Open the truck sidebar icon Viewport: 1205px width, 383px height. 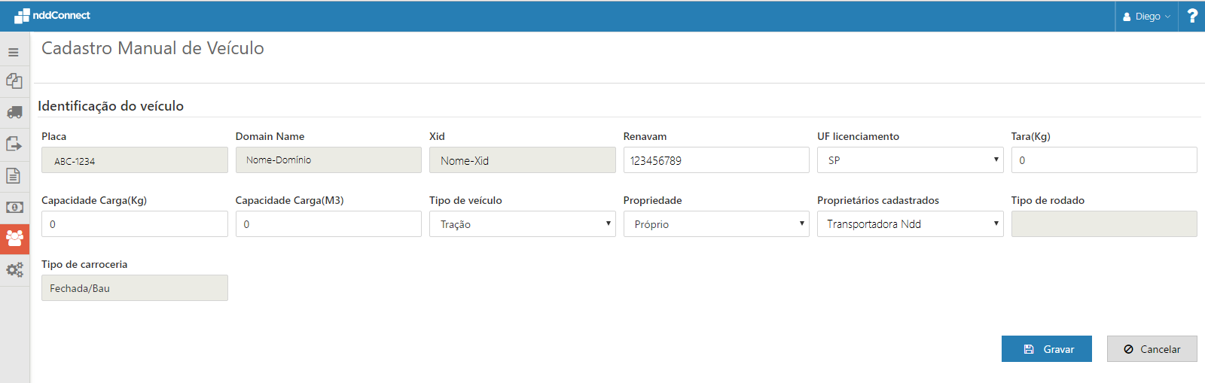(14, 112)
